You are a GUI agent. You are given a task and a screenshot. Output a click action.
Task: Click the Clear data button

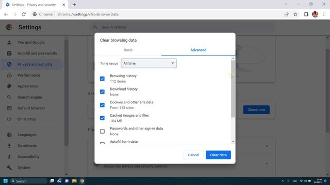tap(218, 155)
